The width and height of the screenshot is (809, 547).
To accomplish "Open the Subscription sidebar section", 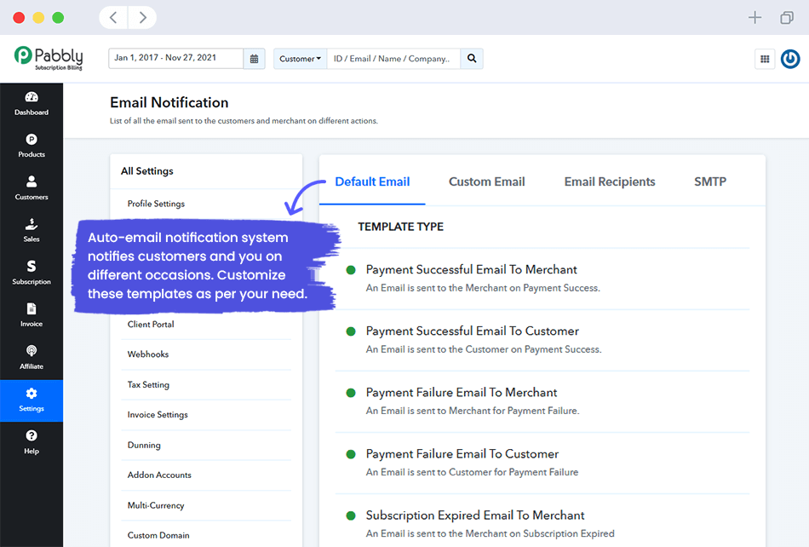I will 32,273.
